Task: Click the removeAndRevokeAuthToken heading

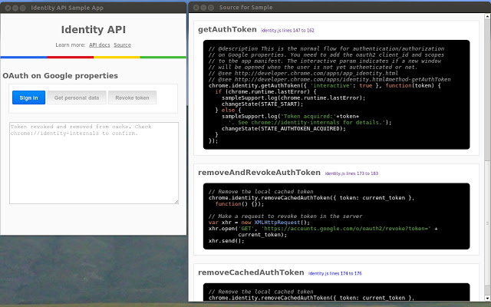Action: 259,172
